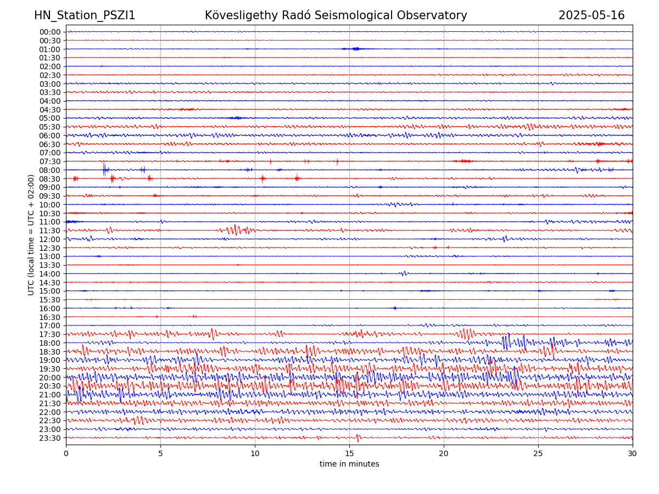Image resolution: width=659 pixels, height=494 pixels.
Task: Click the 17:30 row time label
Action: pyautogui.click(x=50, y=334)
